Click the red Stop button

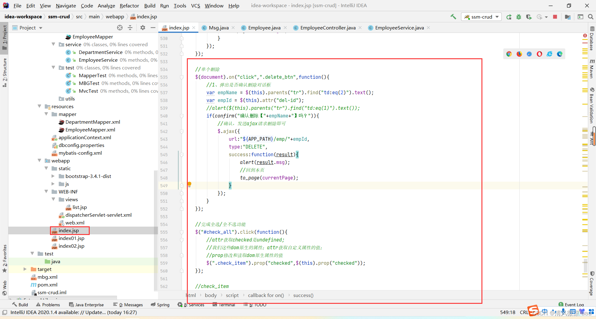coord(555,17)
